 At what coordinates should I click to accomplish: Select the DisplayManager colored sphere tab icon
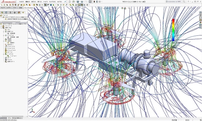(19, 13)
